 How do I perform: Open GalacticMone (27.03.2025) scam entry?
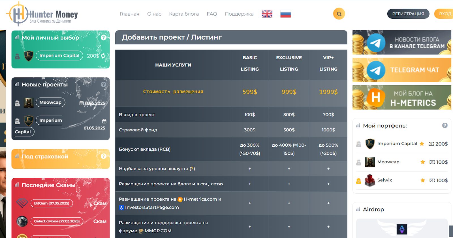tap(57, 221)
